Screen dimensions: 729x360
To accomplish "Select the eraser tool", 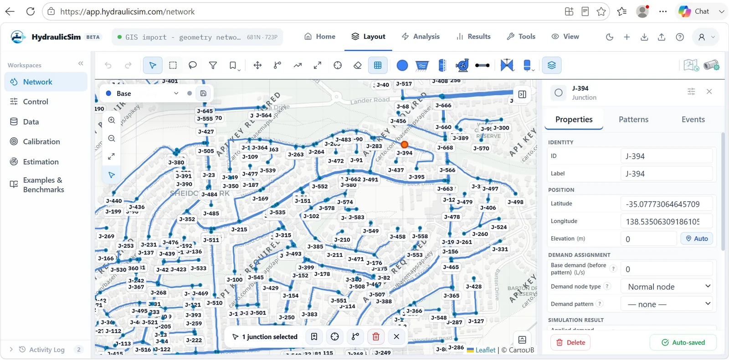I will click(358, 65).
